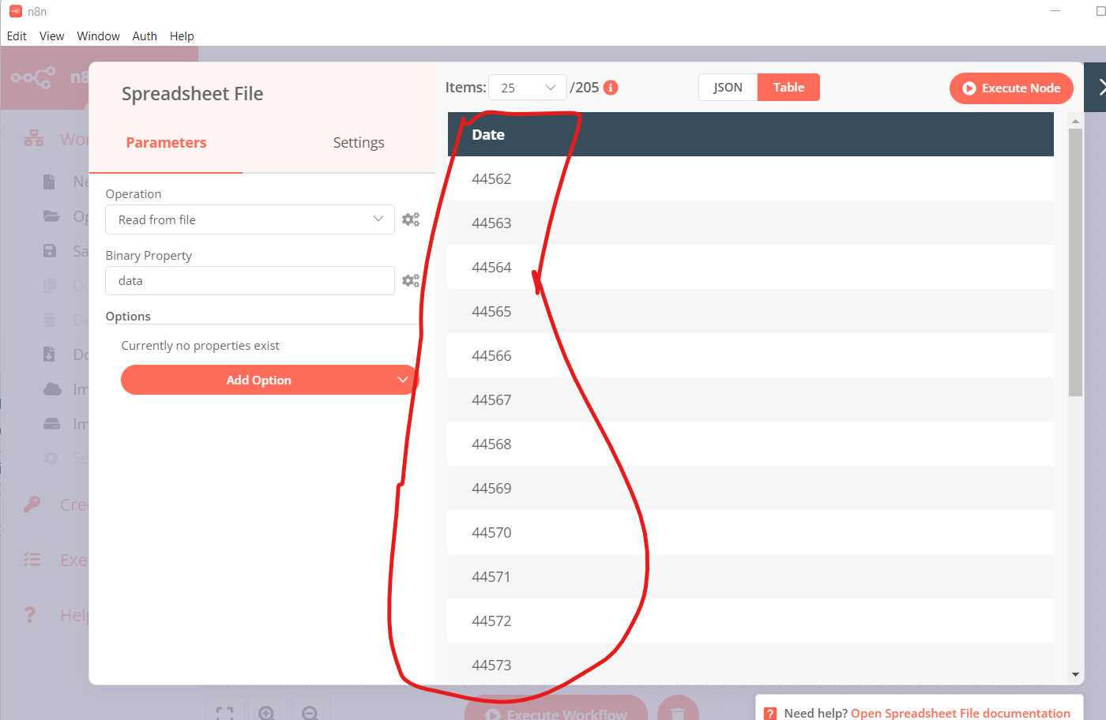Switch to the Settings tab
Screen dimensions: 1106x720
point(359,143)
